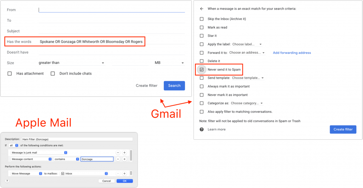Click the blue Search button

tap(174, 85)
